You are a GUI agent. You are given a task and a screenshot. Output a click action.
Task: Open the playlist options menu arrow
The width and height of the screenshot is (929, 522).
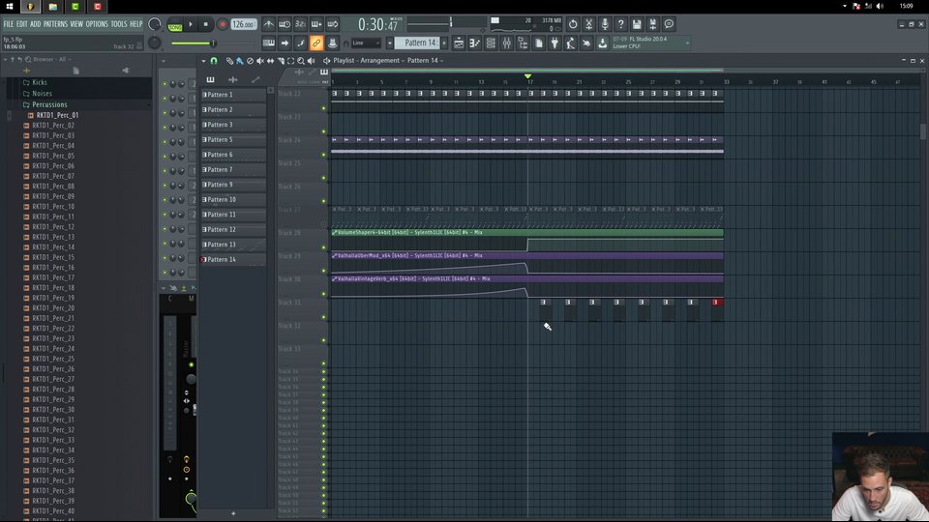203,60
